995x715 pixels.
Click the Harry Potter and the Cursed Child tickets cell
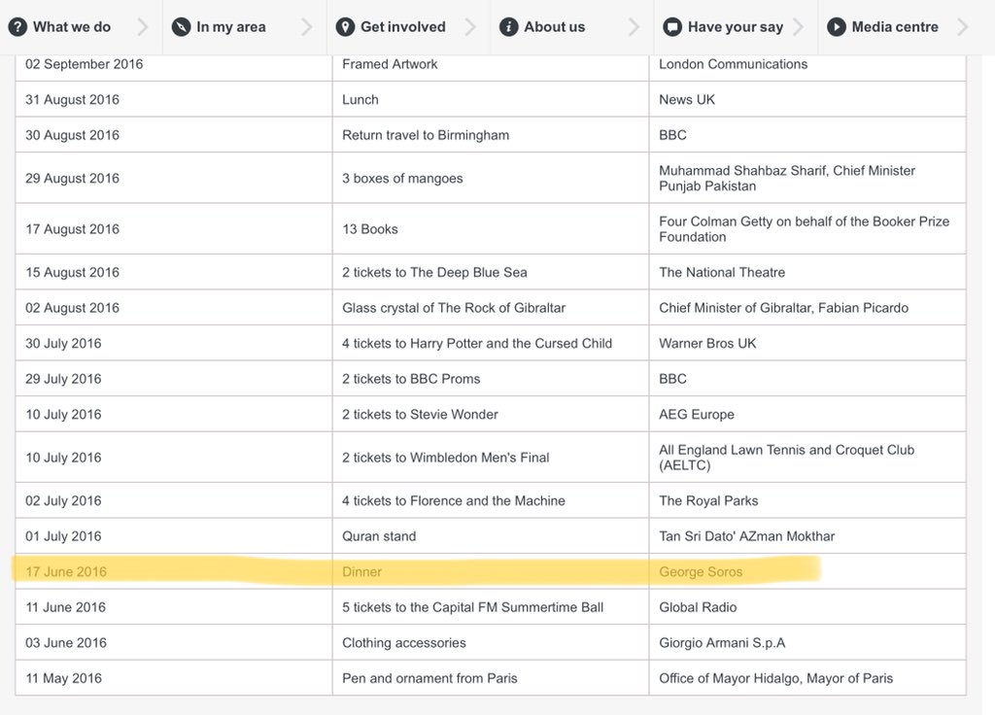pyautogui.click(x=491, y=343)
